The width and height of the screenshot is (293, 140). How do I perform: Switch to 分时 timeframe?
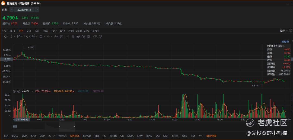pyautogui.click(x=5, y=31)
